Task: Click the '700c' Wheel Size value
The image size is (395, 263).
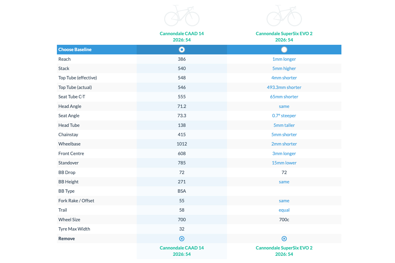Action: pos(284,220)
